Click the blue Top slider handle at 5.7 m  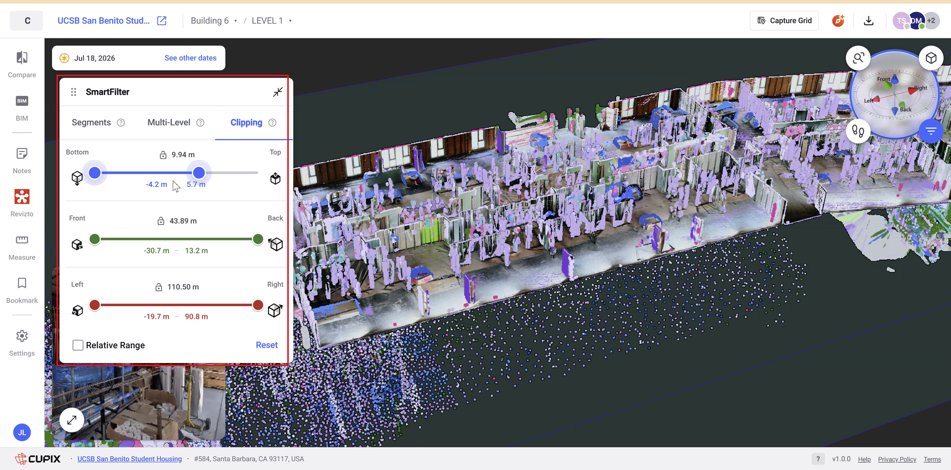[199, 173]
